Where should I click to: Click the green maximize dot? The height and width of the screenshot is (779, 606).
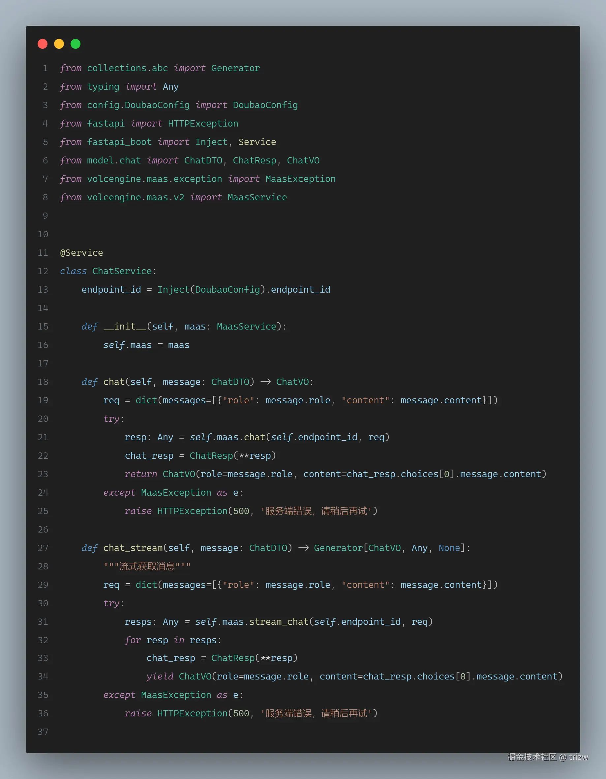click(x=75, y=44)
